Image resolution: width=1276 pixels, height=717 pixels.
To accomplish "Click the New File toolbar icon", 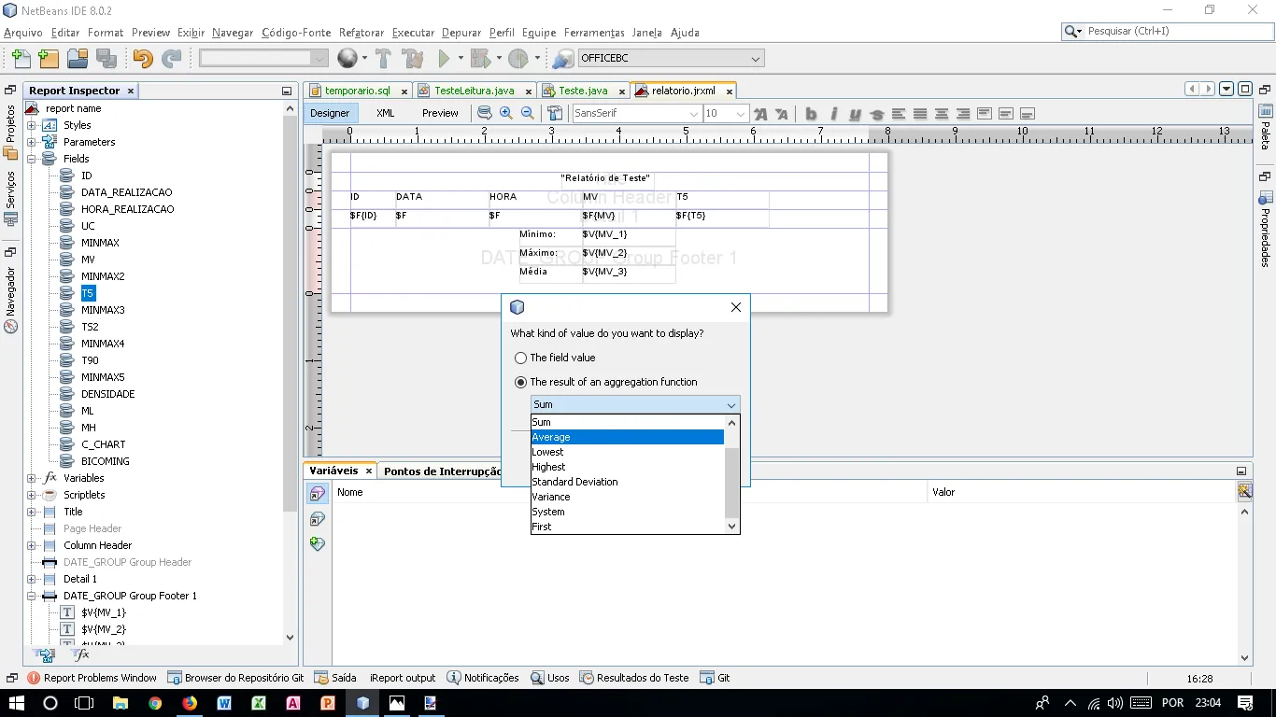I will click(20, 59).
